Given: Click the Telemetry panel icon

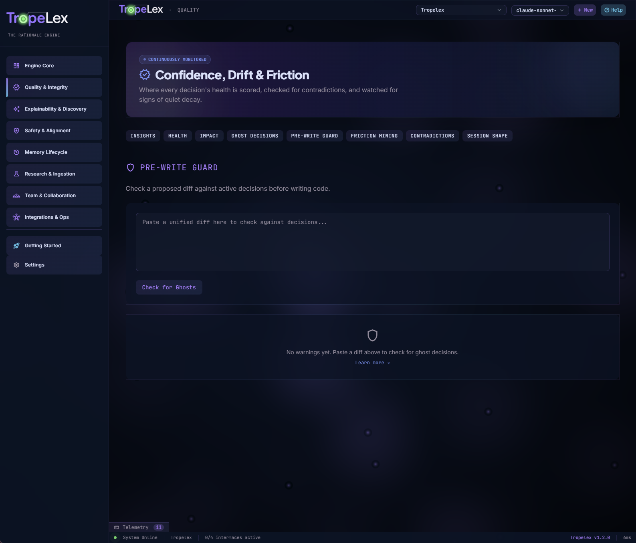Looking at the screenshot, I should coord(117,527).
